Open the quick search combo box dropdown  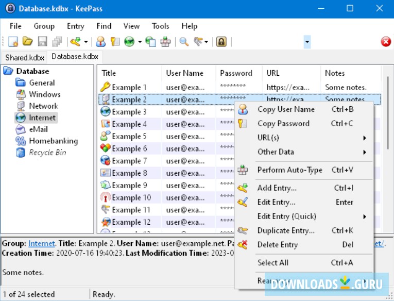307,42
